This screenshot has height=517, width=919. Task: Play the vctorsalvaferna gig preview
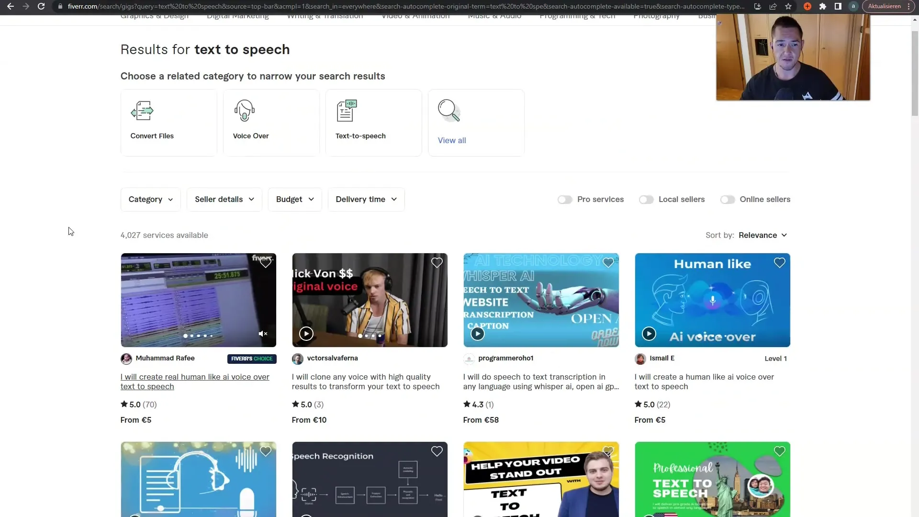[x=305, y=333]
